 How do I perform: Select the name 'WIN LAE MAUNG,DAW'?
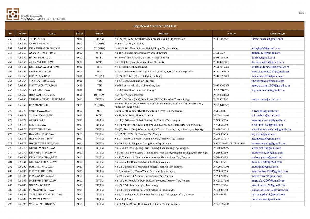(x=42, y=204)
